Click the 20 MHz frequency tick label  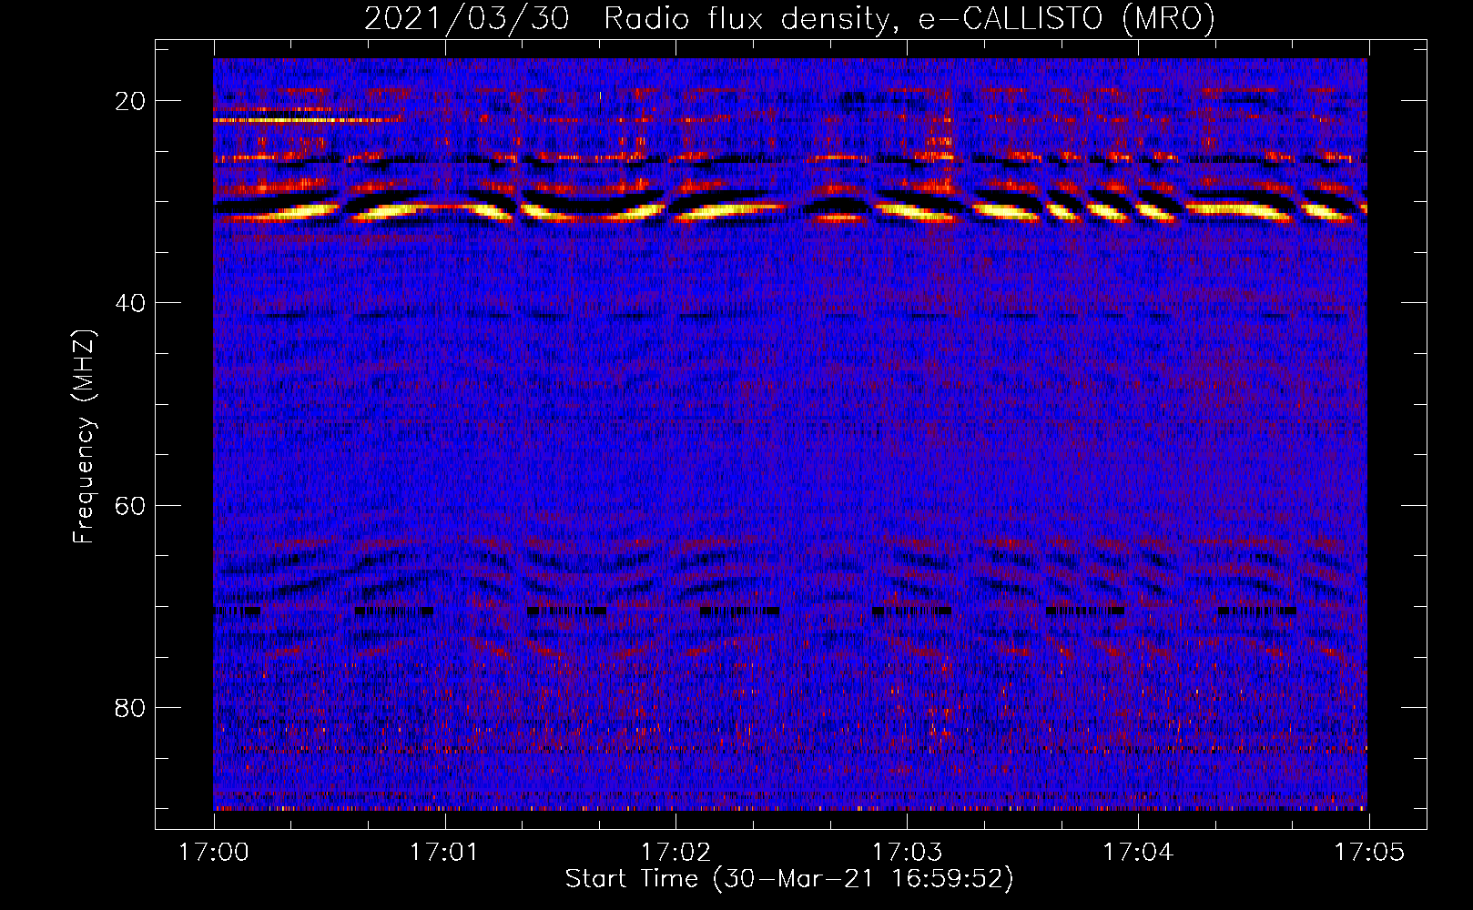130,101
